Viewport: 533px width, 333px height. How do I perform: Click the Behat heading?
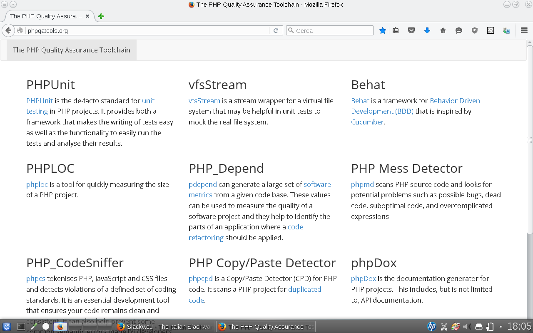tap(368, 84)
